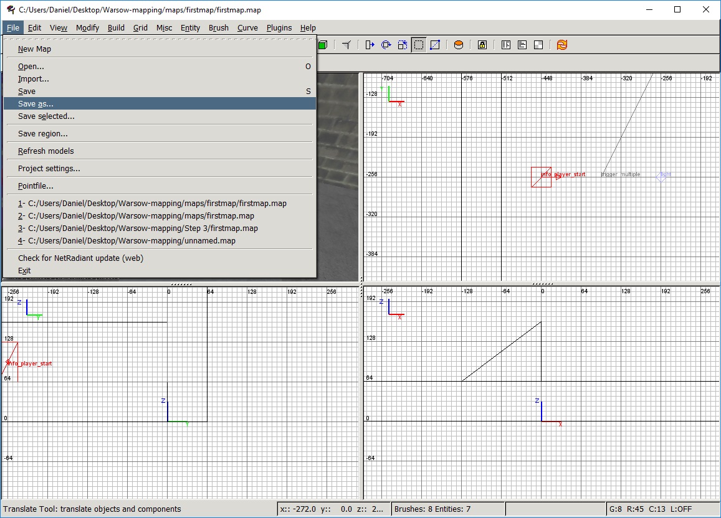Select the Resize tool with blue handles
This screenshot has width=721, height=518.
coord(435,44)
